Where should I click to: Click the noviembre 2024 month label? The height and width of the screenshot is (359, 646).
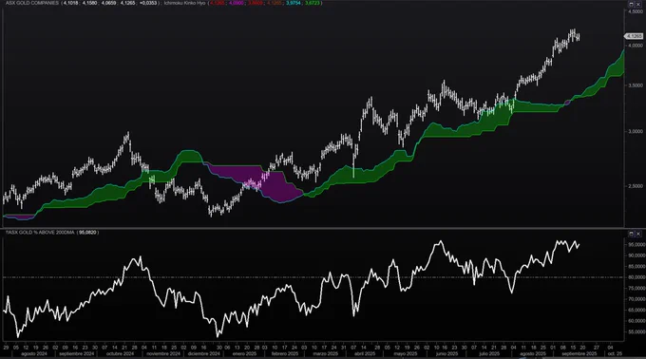[163, 354]
